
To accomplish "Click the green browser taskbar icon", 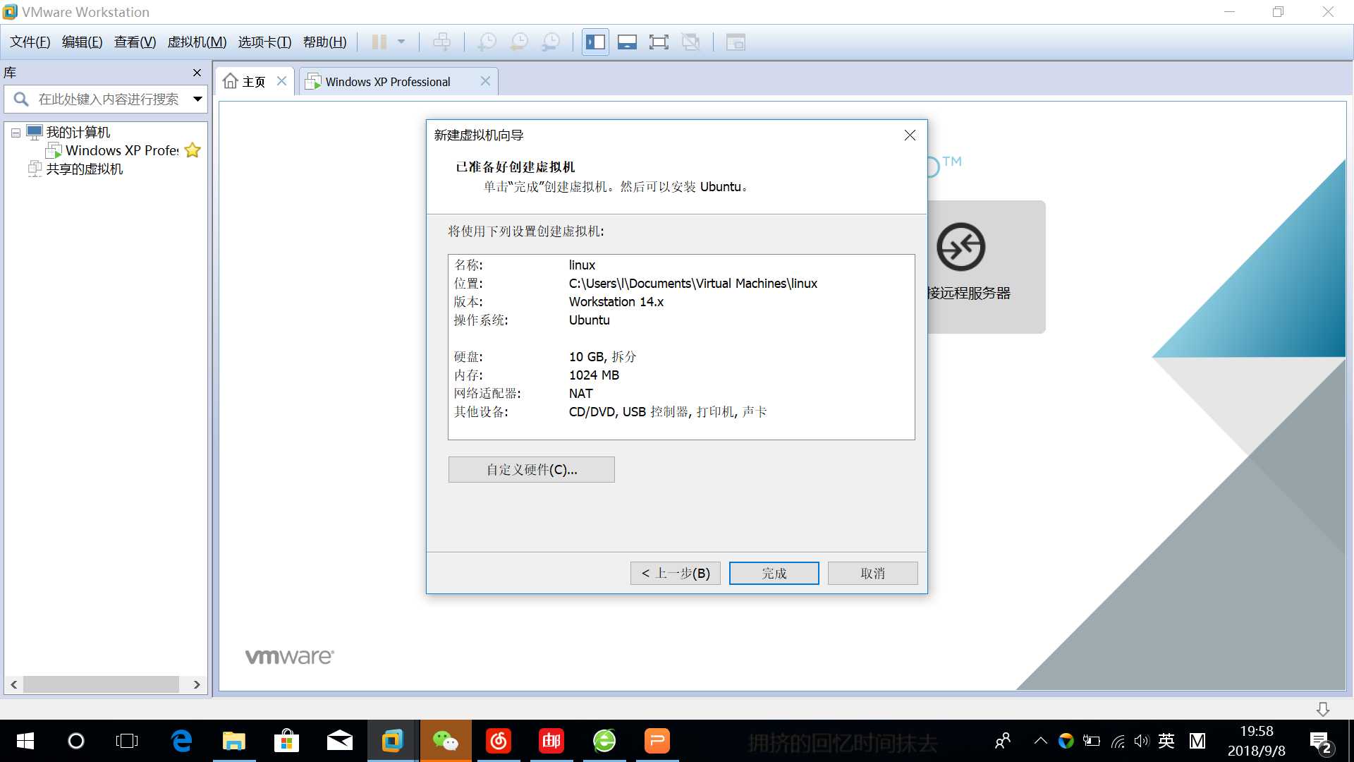I will coord(604,741).
